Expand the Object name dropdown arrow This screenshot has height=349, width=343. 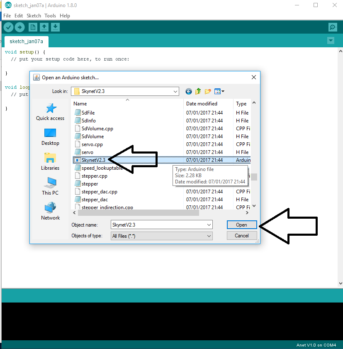pos(209,225)
